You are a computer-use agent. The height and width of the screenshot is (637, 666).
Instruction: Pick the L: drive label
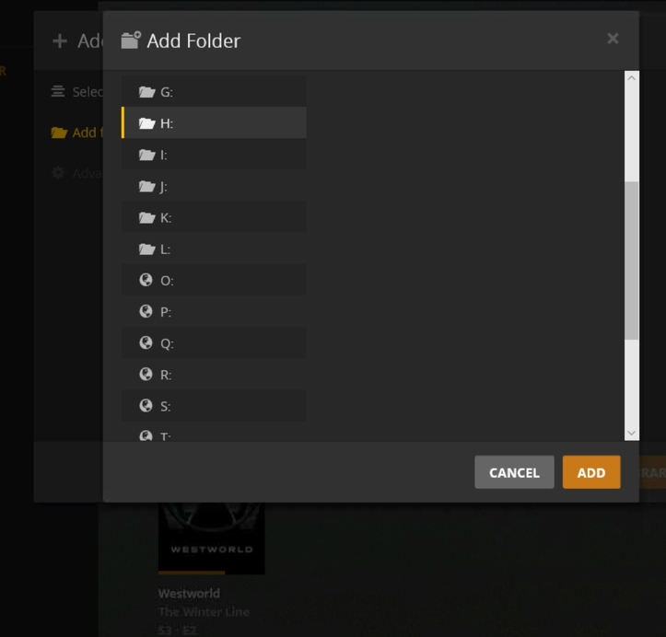click(165, 249)
